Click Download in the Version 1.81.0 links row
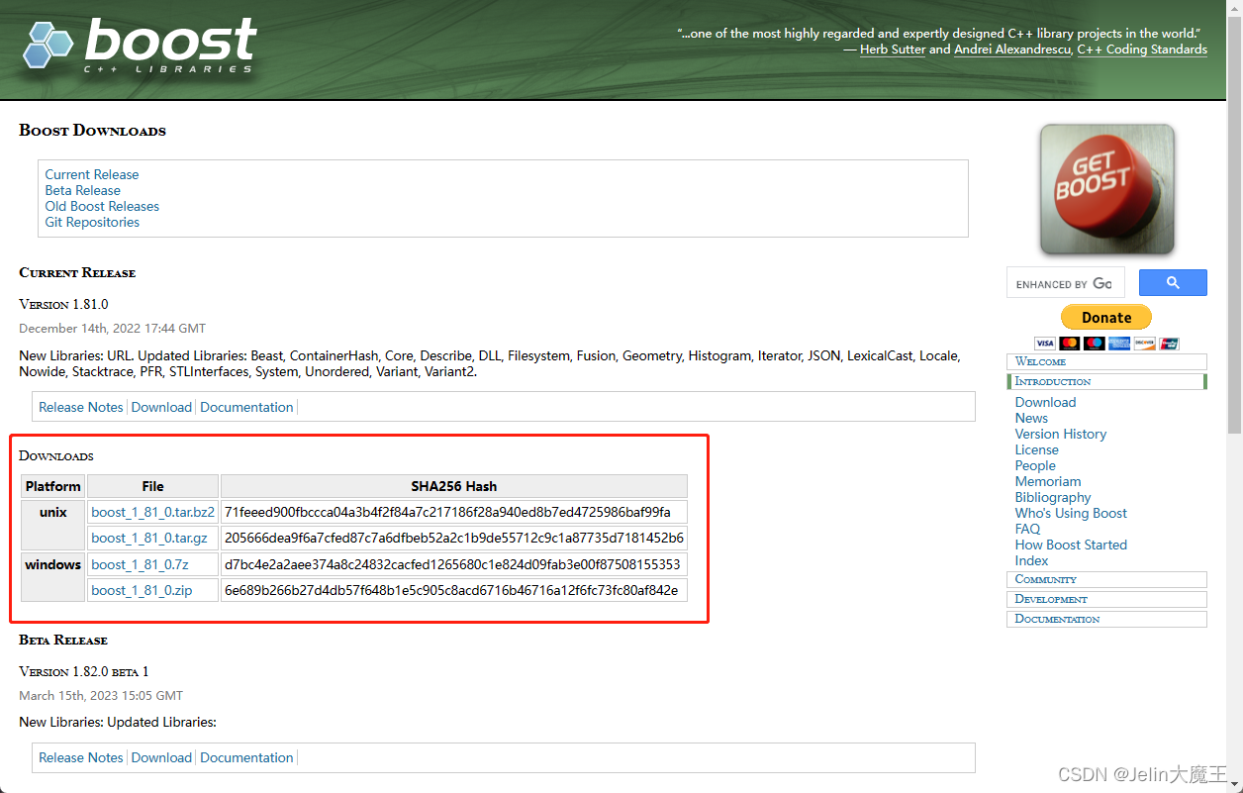This screenshot has height=793, width=1243. tap(161, 407)
